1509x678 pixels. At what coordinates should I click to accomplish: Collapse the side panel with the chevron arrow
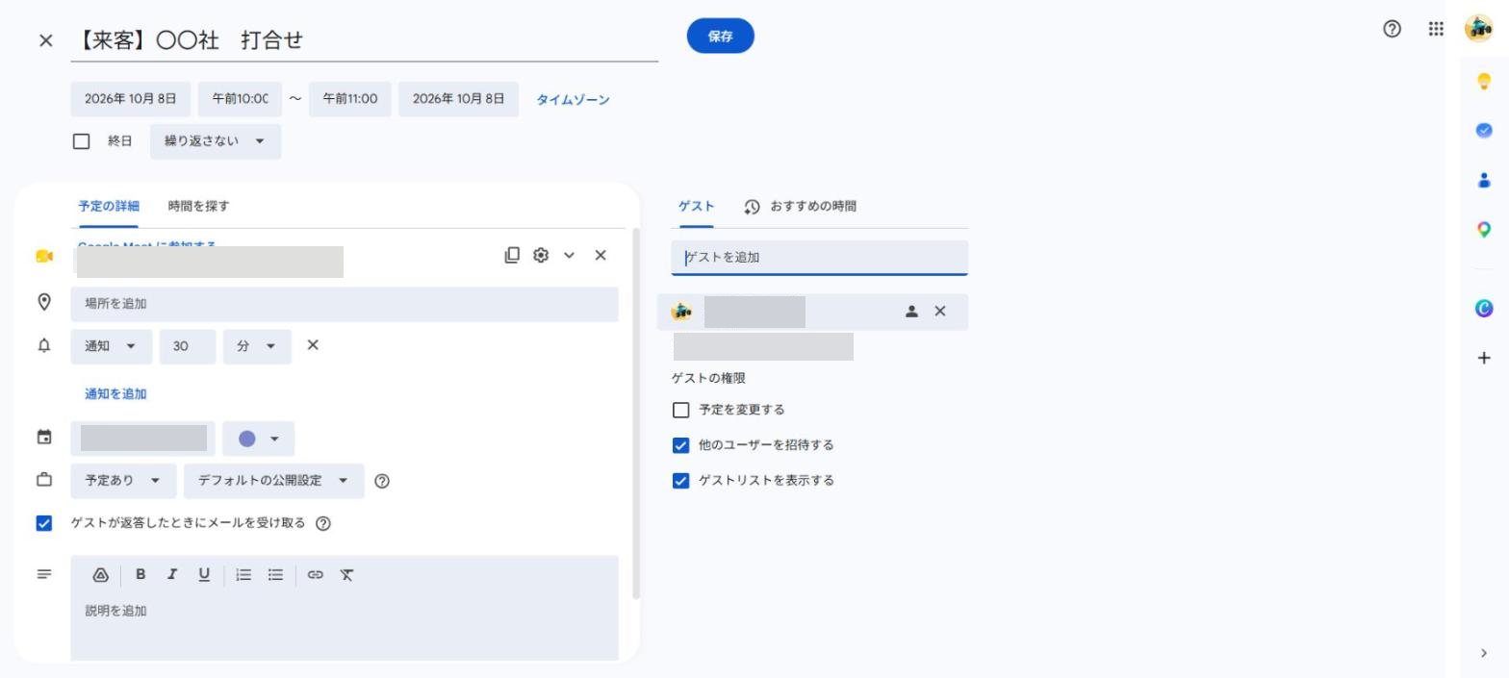pos(1484,653)
